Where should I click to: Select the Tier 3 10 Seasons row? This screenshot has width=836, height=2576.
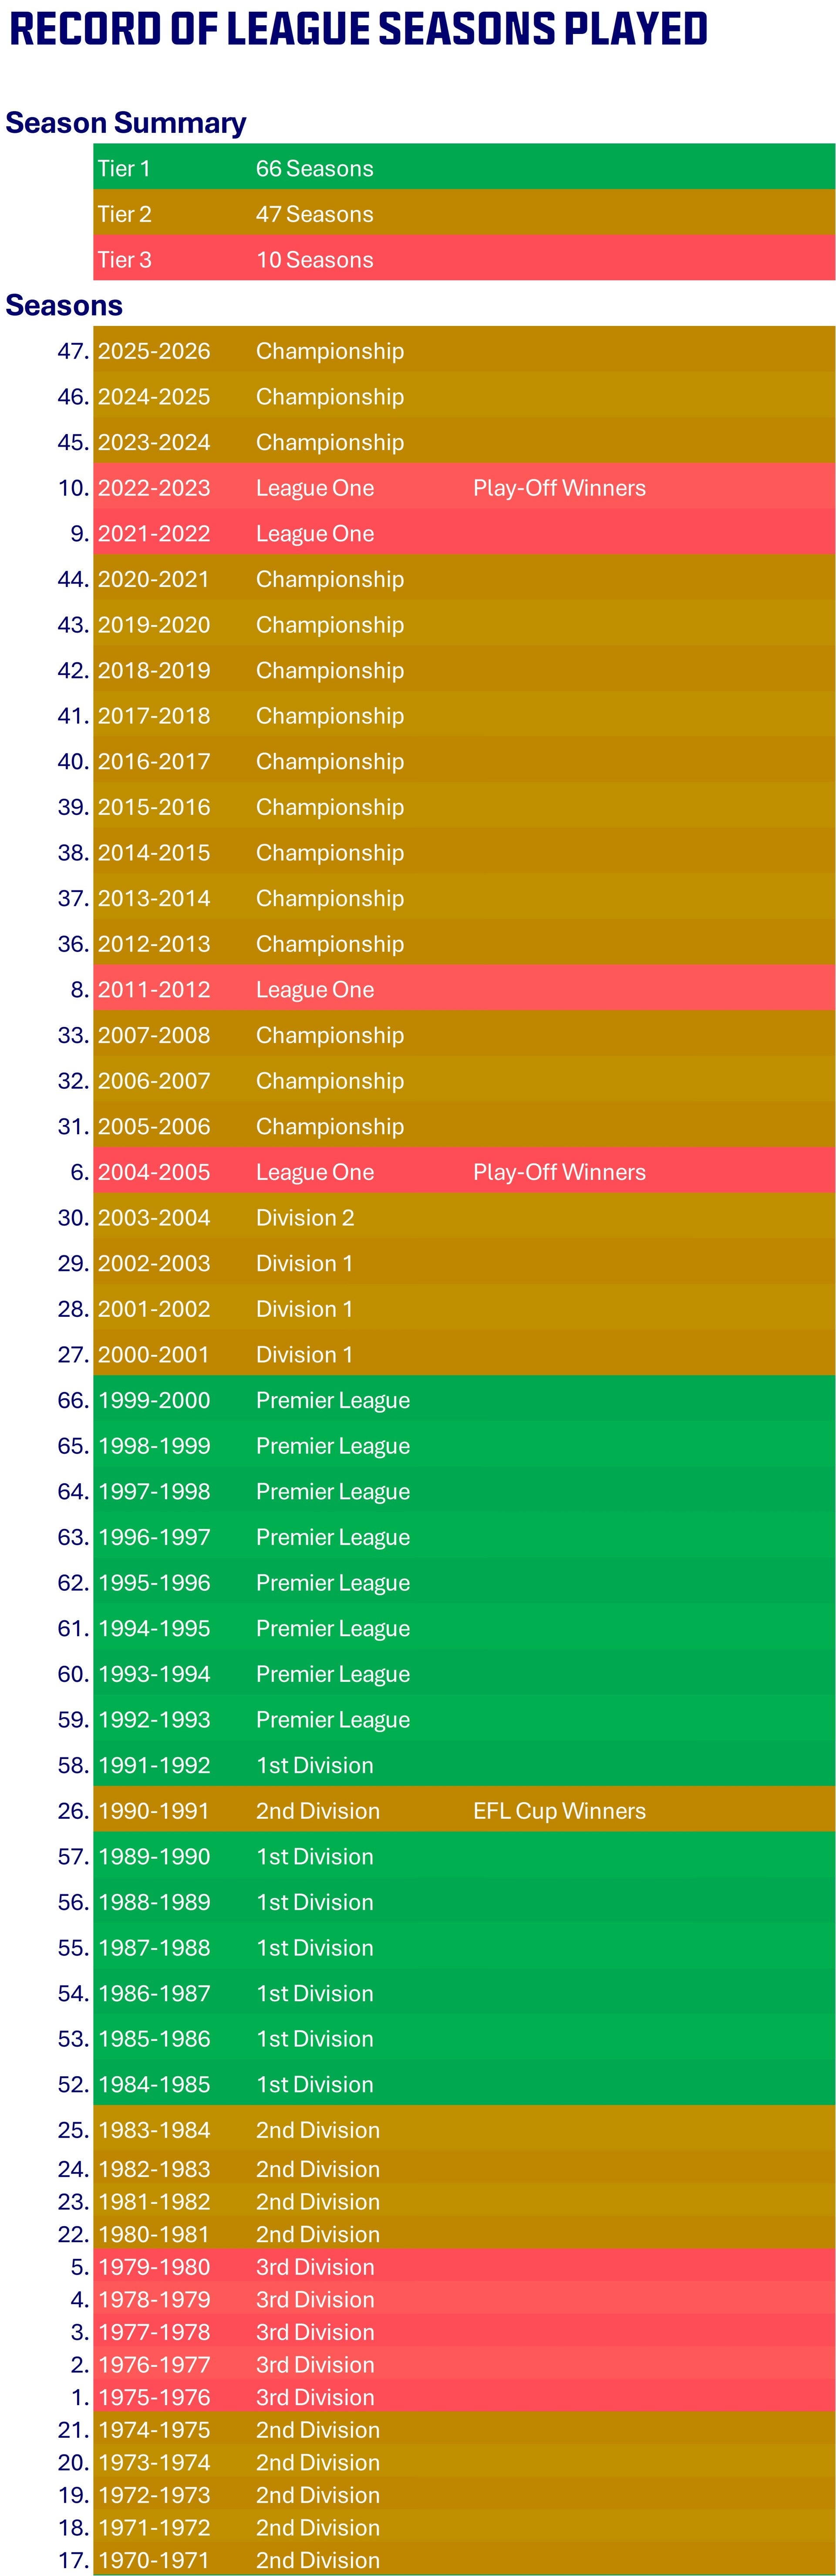465,258
